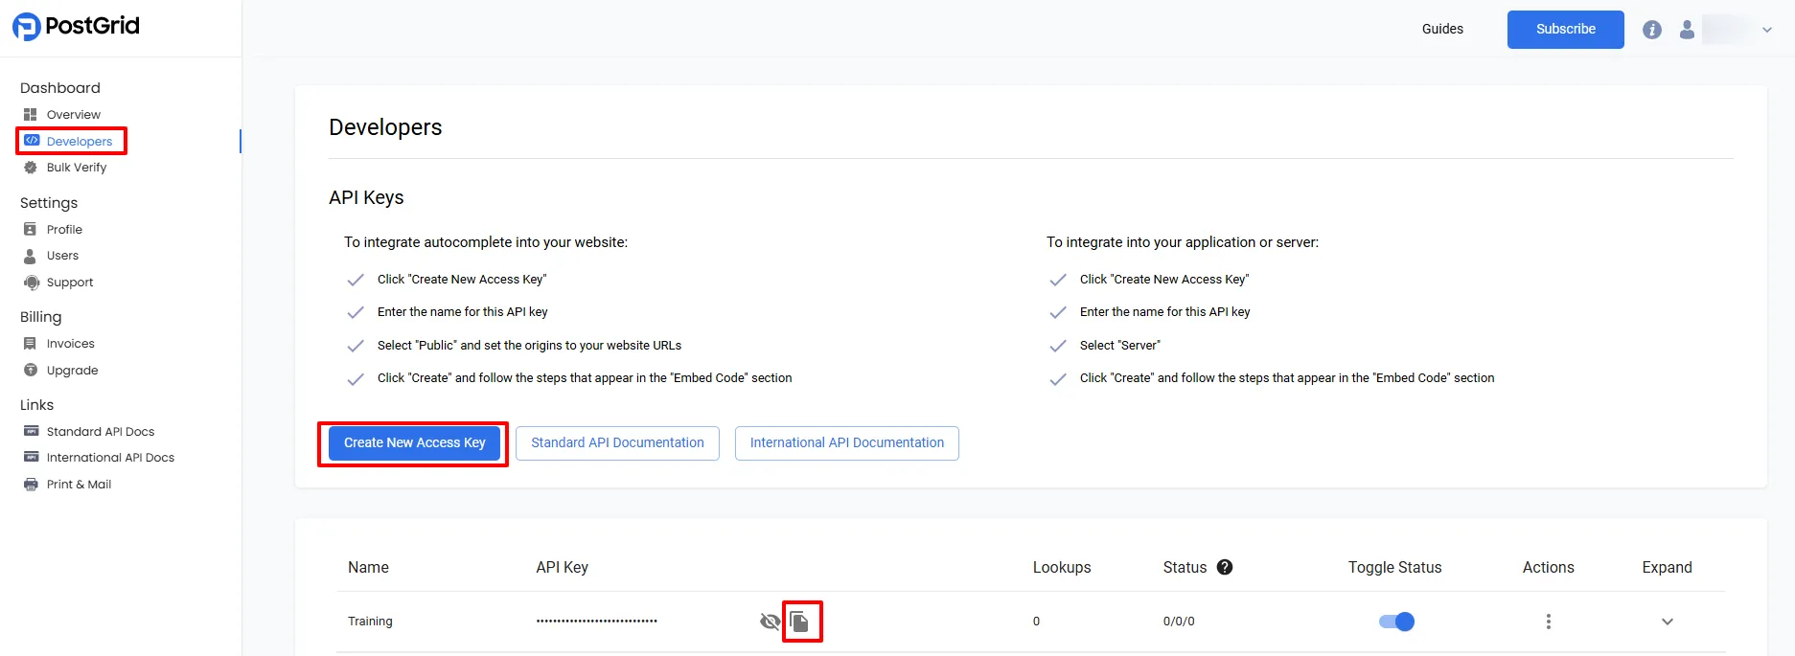
Task: Click the API Keys section heading
Action: (x=366, y=197)
